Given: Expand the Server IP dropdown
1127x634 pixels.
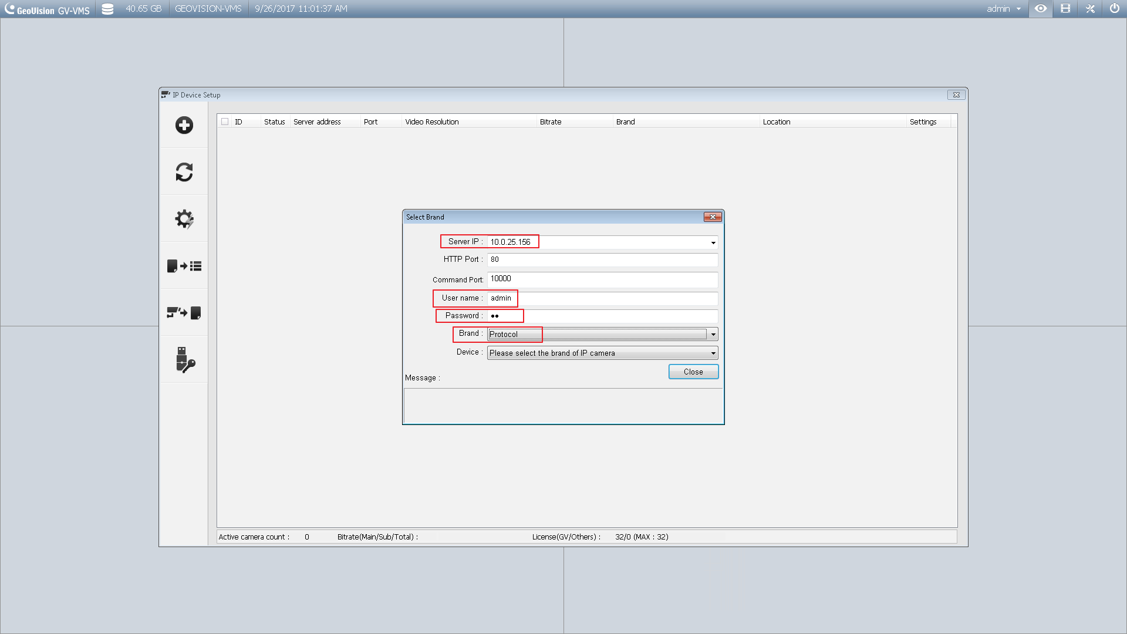Looking at the screenshot, I should pyautogui.click(x=713, y=242).
